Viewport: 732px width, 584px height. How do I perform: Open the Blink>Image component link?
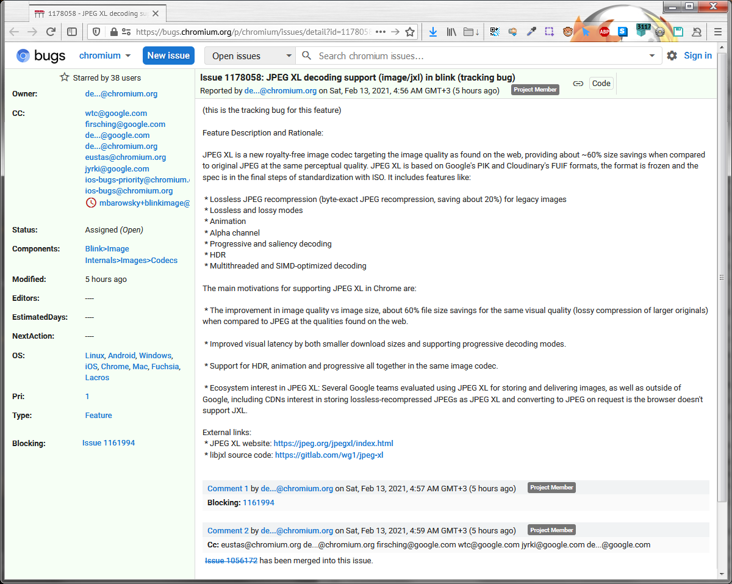tap(107, 249)
